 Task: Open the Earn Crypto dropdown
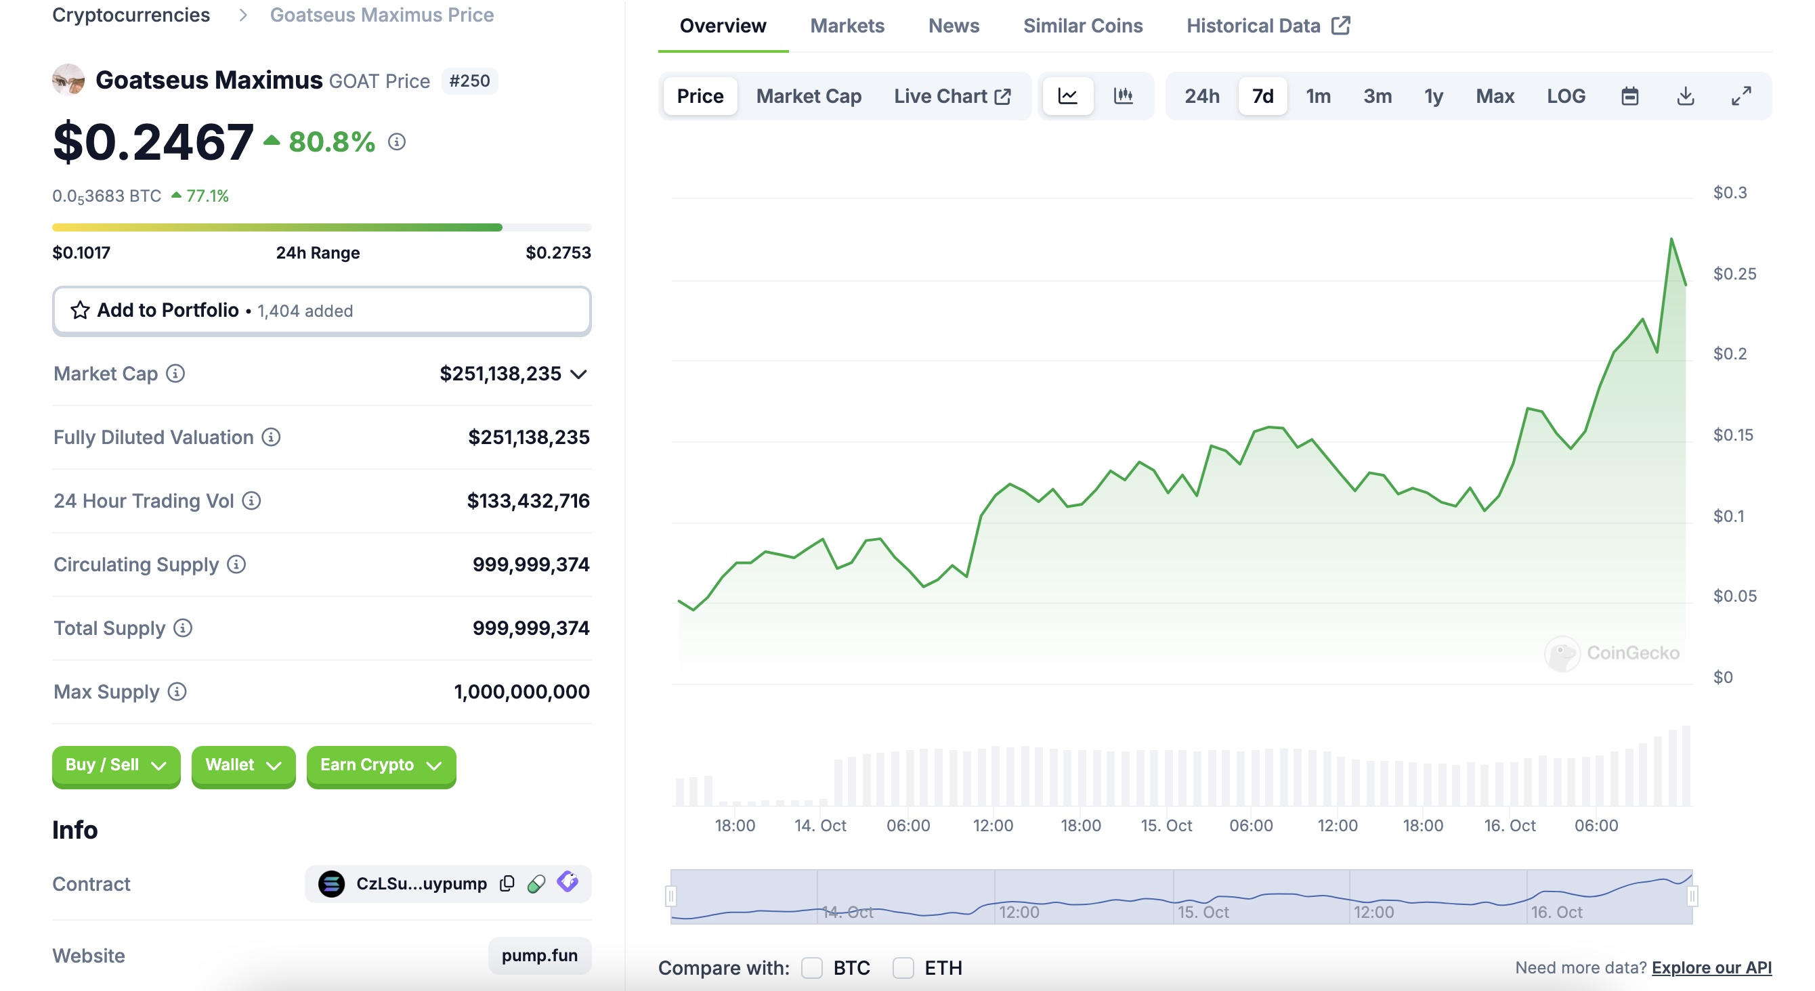(x=381, y=766)
